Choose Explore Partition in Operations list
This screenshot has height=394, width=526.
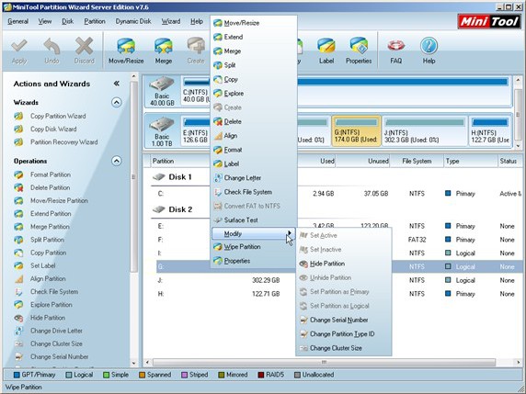pos(51,305)
